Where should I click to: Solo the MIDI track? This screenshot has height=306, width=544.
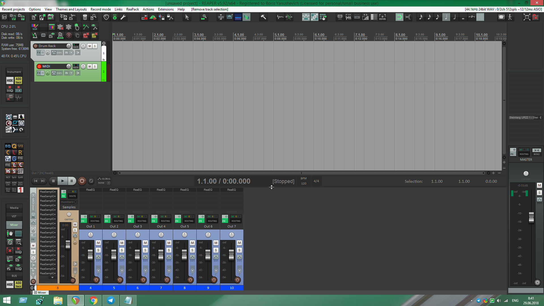95,66
